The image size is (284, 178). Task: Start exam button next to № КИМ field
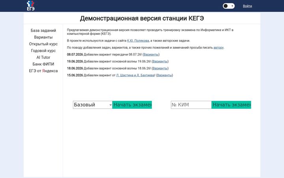coord(231,105)
